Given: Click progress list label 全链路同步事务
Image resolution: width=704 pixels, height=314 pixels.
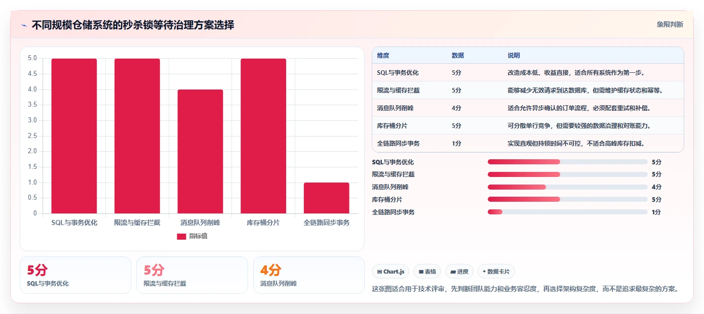Looking at the screenshot, I should point(393,212).
